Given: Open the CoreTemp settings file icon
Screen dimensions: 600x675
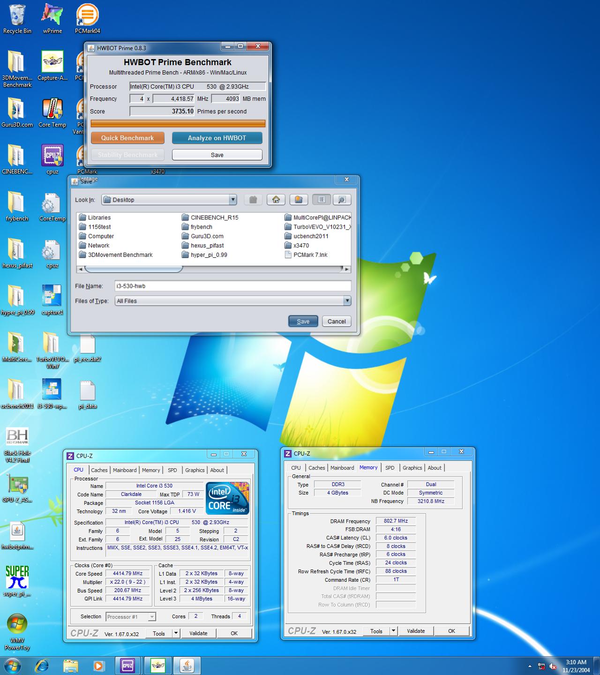Looking at the screenshot, I should click(52, 206).
